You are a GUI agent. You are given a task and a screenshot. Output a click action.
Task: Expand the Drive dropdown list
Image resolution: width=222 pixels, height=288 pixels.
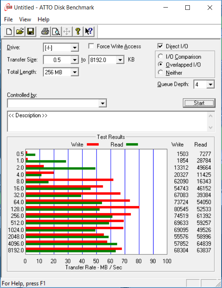pyautogui.click(x=75, y=48)
